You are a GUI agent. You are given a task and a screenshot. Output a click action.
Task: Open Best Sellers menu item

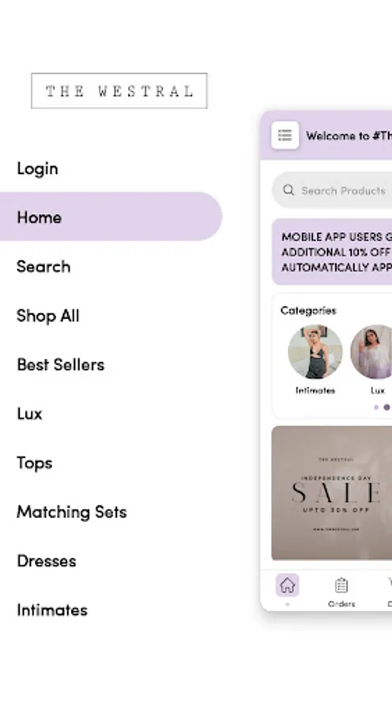(x=61, y=364)
